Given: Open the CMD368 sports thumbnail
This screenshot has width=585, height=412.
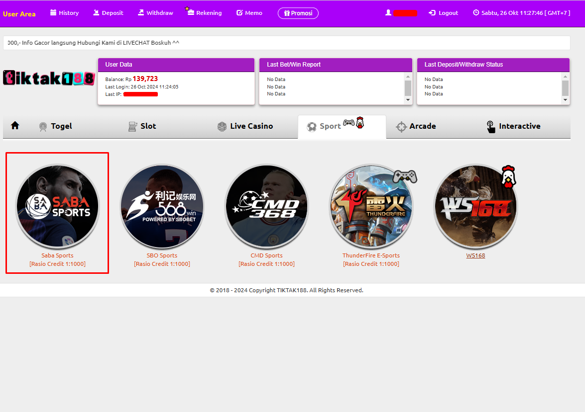Looking at the screenshot, I should (x=266, y=206).
